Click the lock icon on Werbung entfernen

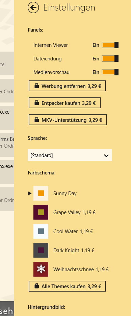click(36, 86)
